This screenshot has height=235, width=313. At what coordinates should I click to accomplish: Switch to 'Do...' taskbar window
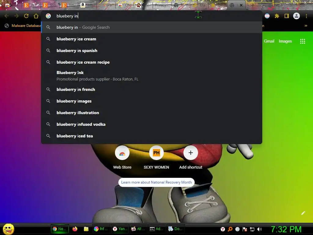(x=176, y=229)
